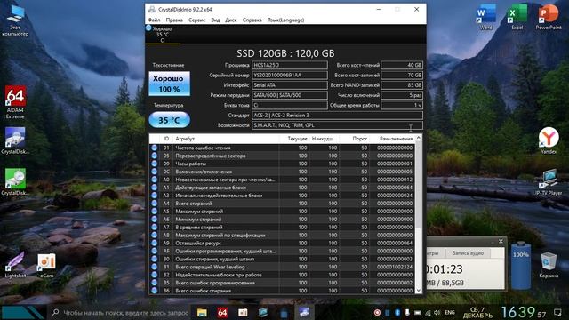Click the Стандарт ACS-2 field
This screenshot has width=569, height=320.
[337, 115]
